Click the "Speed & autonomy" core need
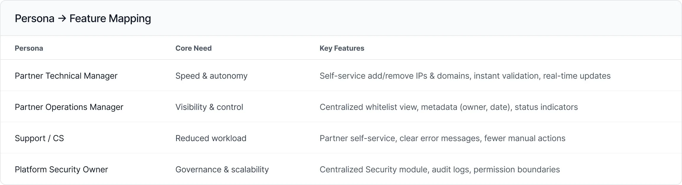Viewport: 682px width, 185px height. pos(212,76)
